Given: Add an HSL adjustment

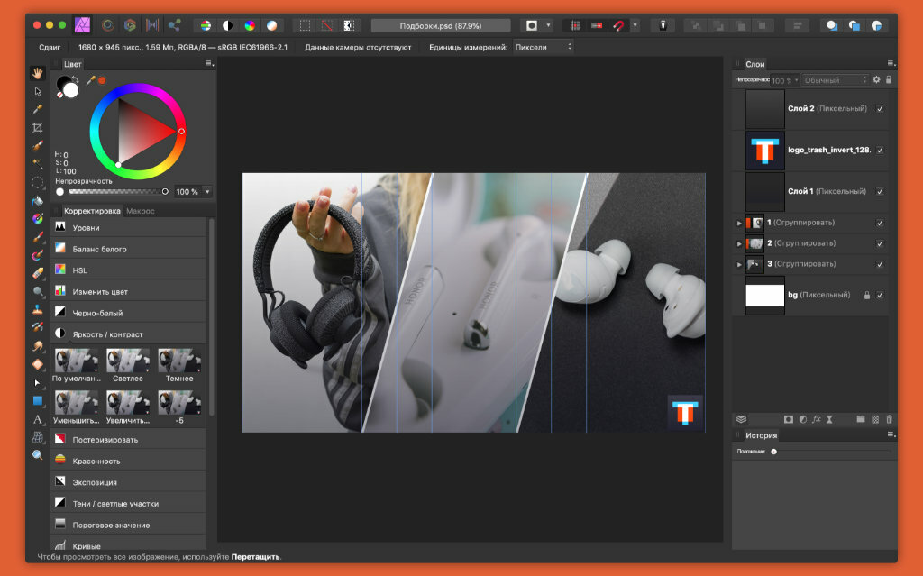Looking at the screenshot, I should tap(130, 270).
